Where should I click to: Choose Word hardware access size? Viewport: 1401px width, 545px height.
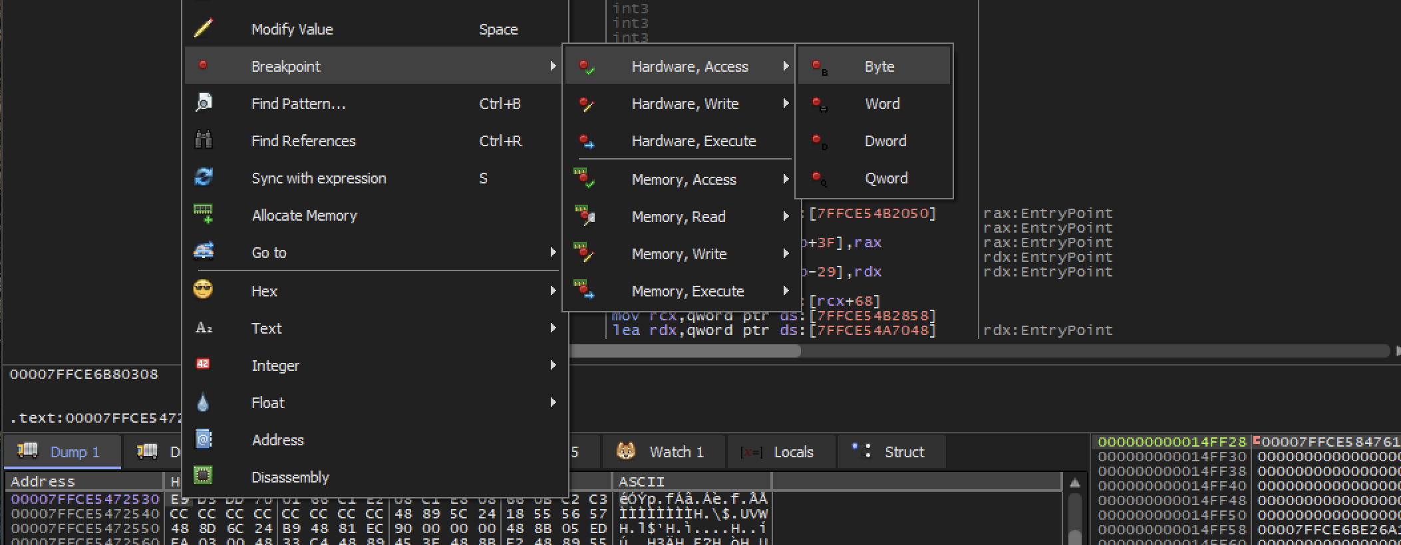coord(874,103)
